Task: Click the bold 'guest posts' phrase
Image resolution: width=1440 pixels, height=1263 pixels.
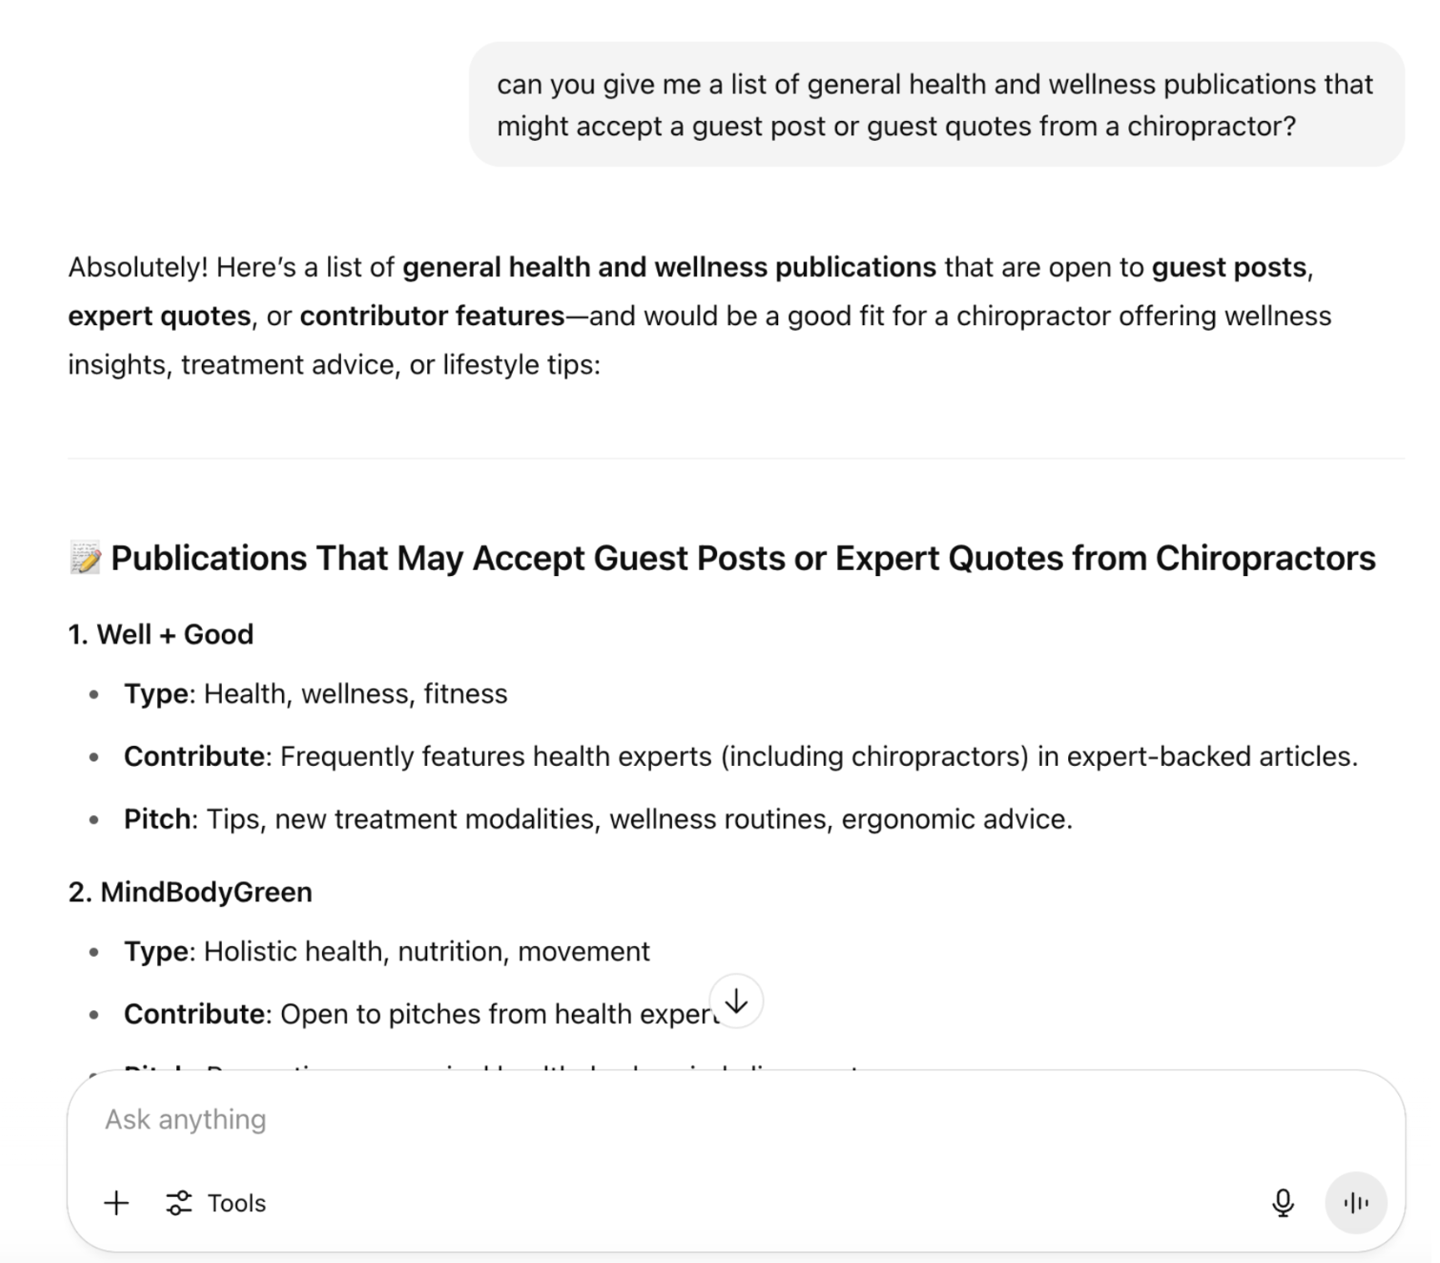Action: 1229,267
